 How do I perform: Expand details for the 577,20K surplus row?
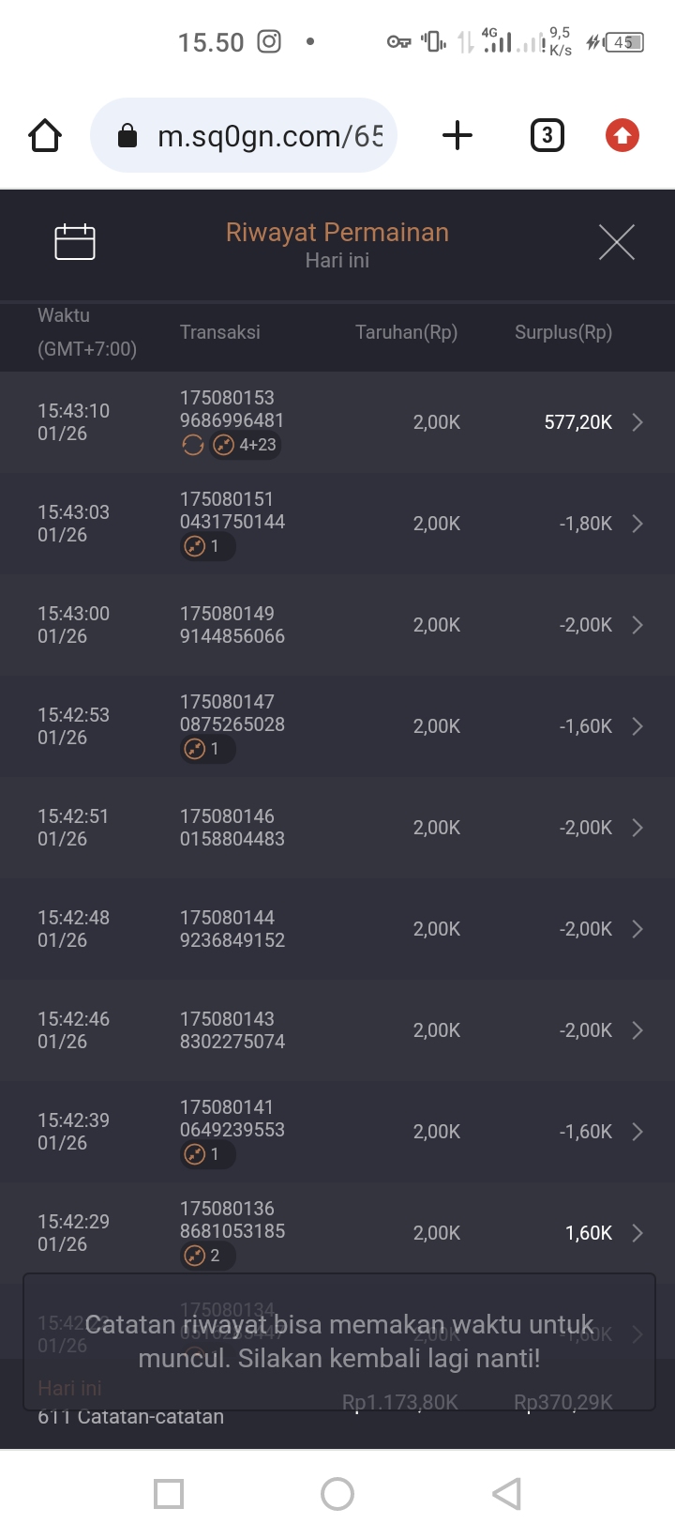coord(637,422)
